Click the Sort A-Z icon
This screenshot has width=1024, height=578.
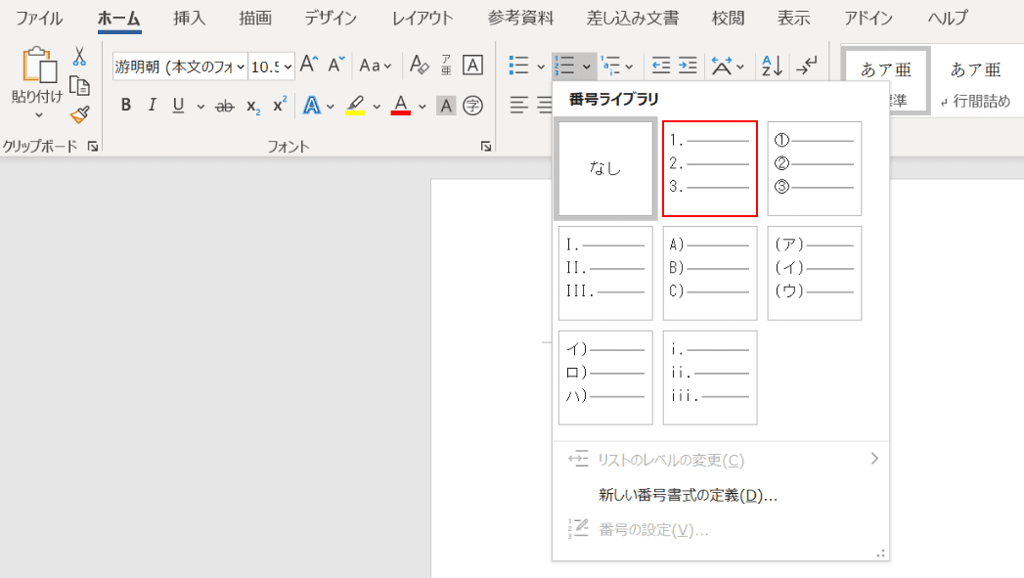[x=773, y=66]
